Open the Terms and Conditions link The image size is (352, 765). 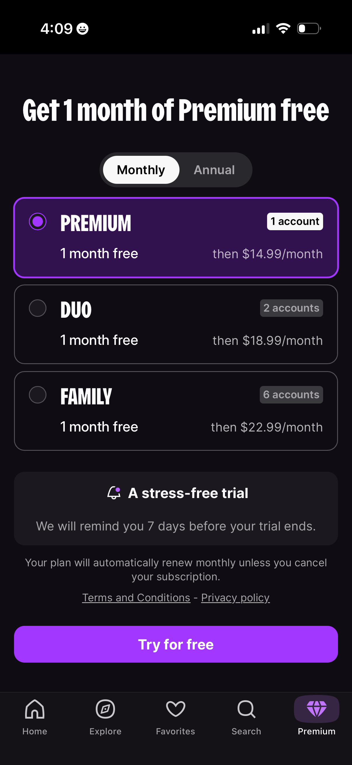click(x=136, y=598)
